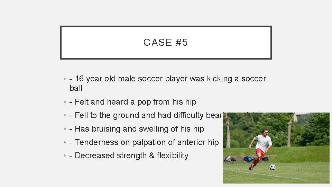The height and width of the screenshot is (187, 332).
Task: Select the word 'ball' on the wrapped line
Action: coord(76,88)
